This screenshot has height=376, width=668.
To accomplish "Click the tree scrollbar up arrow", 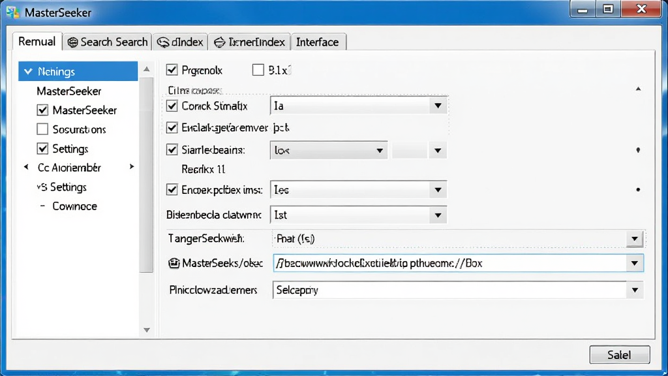I will 147,69.
